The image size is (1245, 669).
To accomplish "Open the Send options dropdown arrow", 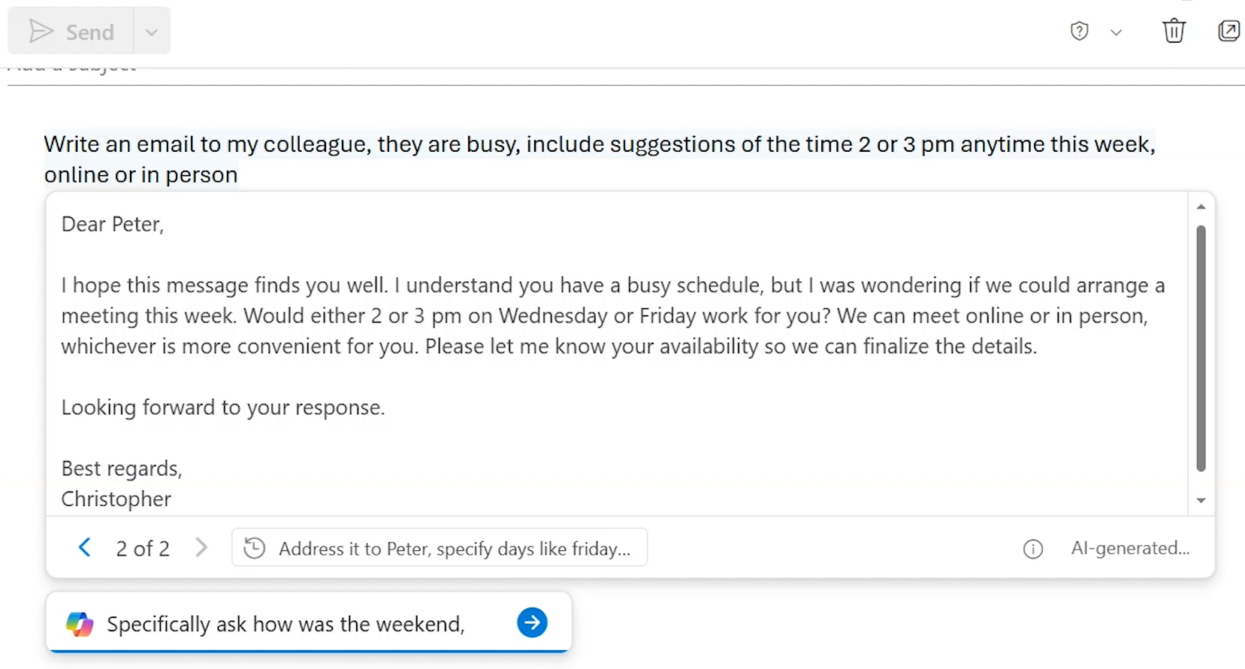I will point(152,32).
